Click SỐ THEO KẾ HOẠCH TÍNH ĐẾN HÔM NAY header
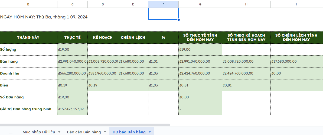323x135 pixels. [x=246, y=37]
